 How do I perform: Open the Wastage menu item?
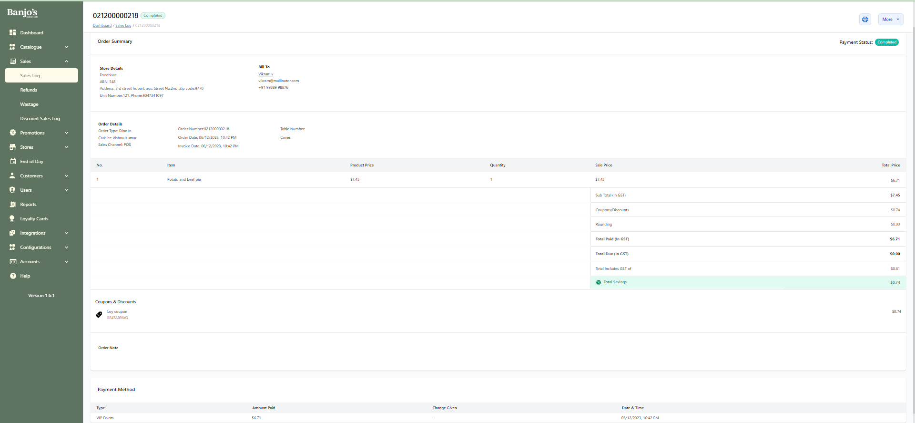coord(29,104)
